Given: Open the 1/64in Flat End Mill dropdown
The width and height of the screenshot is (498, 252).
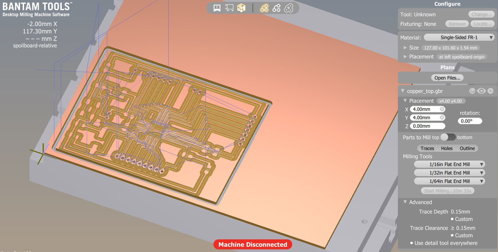Looking at the screenshot, I should coord(450,181).
